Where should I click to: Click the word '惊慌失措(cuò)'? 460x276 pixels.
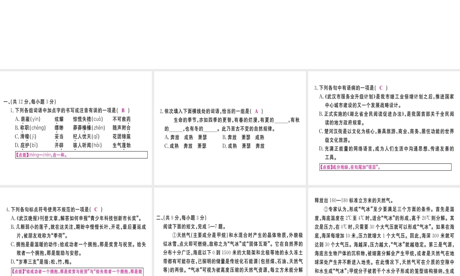(88, 119)
